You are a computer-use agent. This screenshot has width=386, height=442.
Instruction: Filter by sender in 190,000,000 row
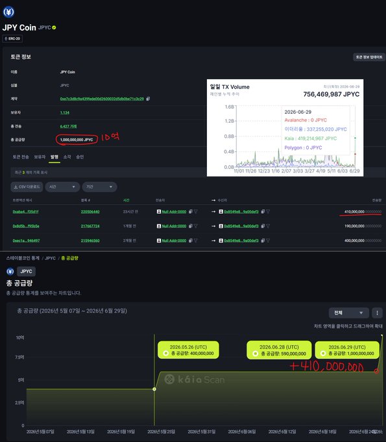click(195, 226)
